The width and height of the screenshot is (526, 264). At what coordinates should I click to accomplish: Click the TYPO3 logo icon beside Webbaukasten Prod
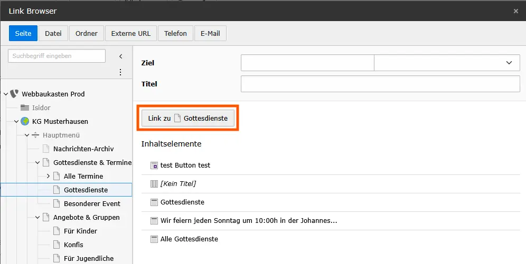[14, 94]
